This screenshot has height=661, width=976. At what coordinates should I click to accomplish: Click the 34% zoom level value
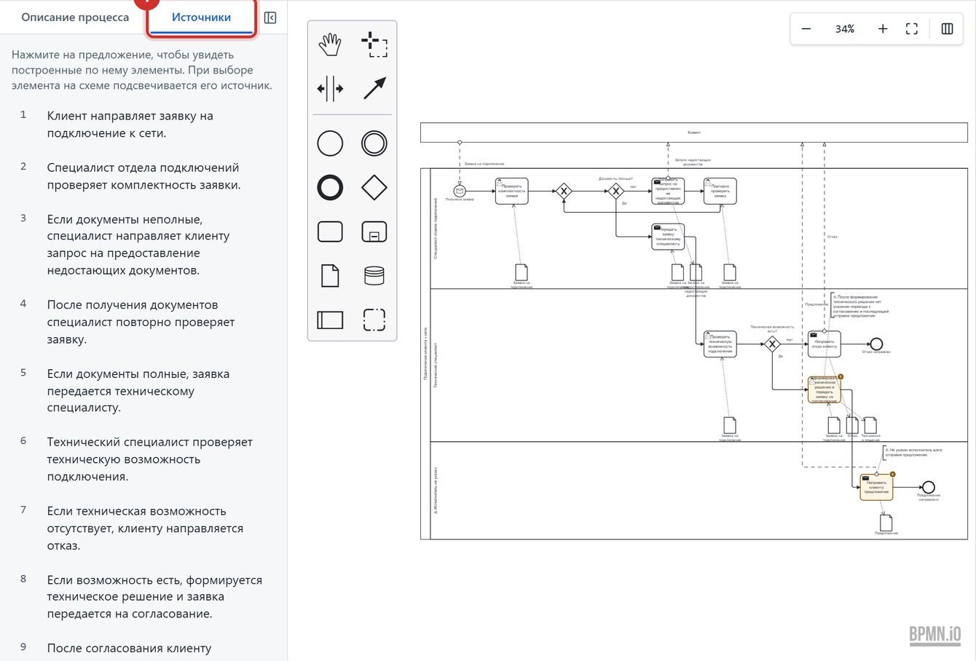pyautogui.click(x=845, y=29)
